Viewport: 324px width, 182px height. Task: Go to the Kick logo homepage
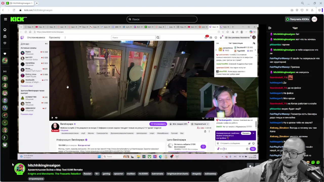point(18,19)
